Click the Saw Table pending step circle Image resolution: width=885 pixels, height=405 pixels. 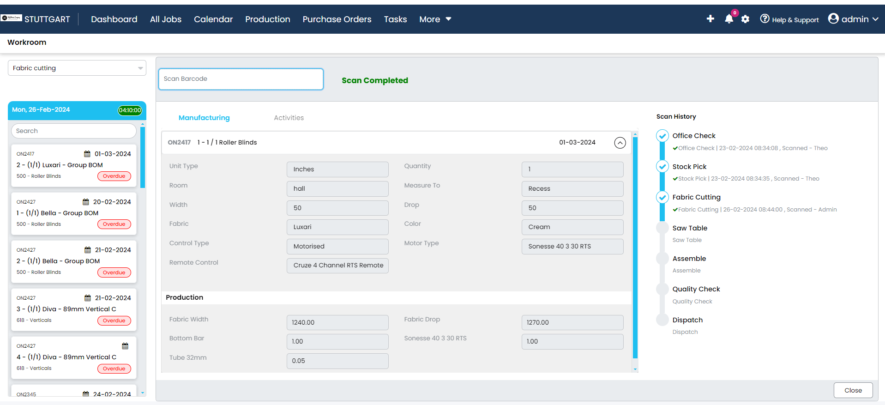point(662,228)
